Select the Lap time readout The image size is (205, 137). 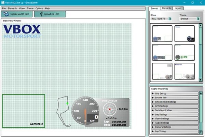[115, 122]
